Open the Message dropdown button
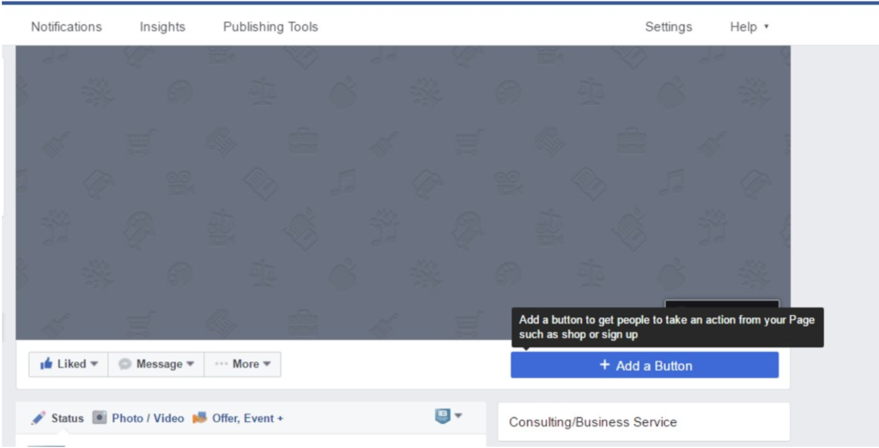Image resolution: width=879 pixels, height=448 pixels. click(156, 364)
